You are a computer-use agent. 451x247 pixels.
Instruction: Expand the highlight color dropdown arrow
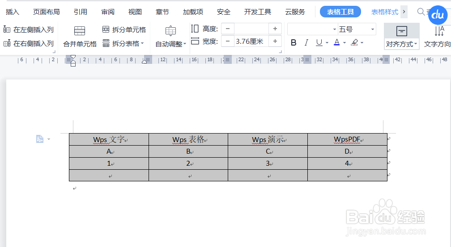(x=362, y=43)
